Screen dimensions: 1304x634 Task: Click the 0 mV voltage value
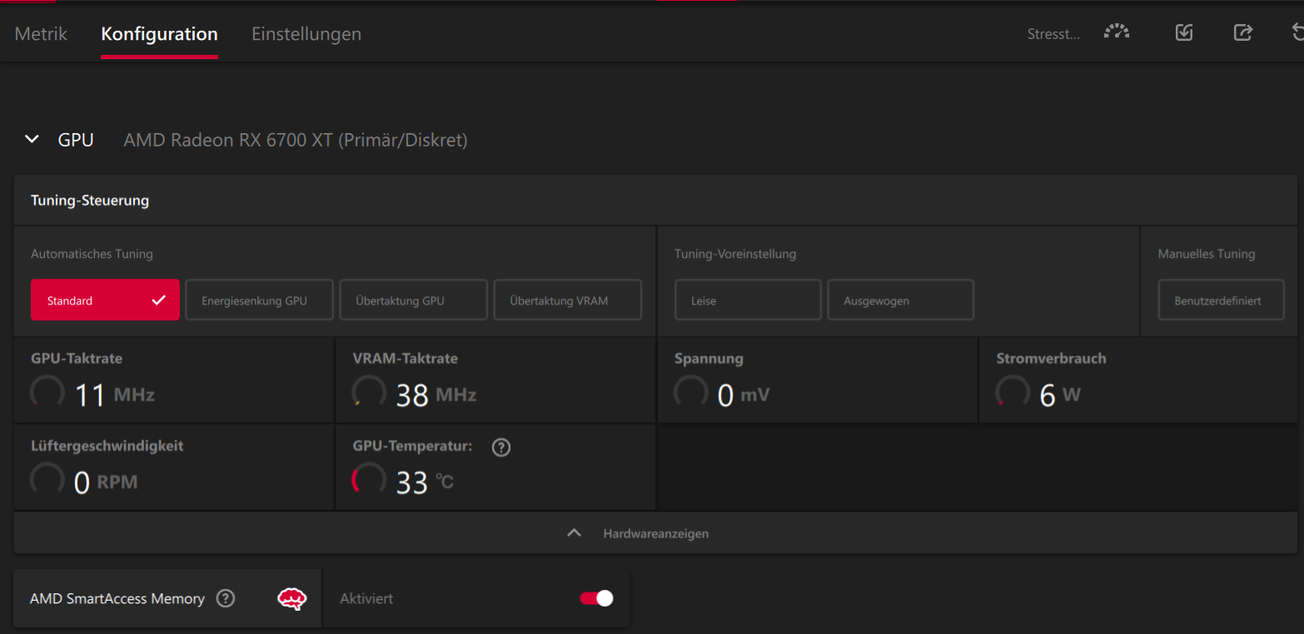pyautogui.click(x=744, y=395)
